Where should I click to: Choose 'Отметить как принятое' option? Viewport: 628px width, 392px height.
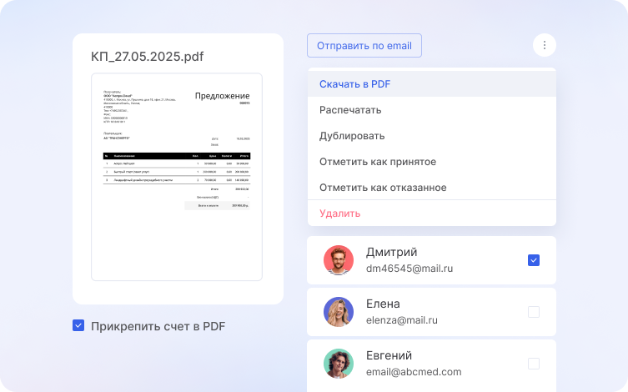(x=378, y=162)
